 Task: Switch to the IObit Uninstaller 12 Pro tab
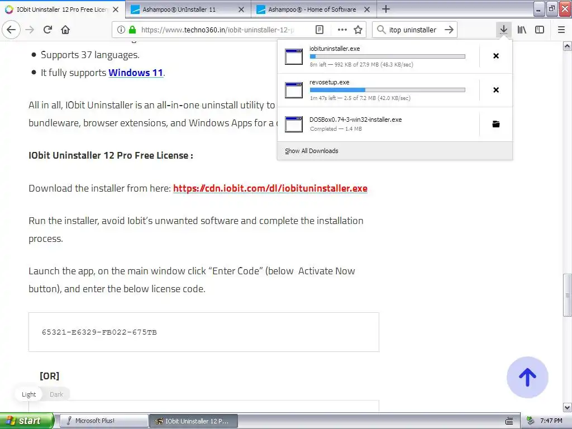[62, 9]
